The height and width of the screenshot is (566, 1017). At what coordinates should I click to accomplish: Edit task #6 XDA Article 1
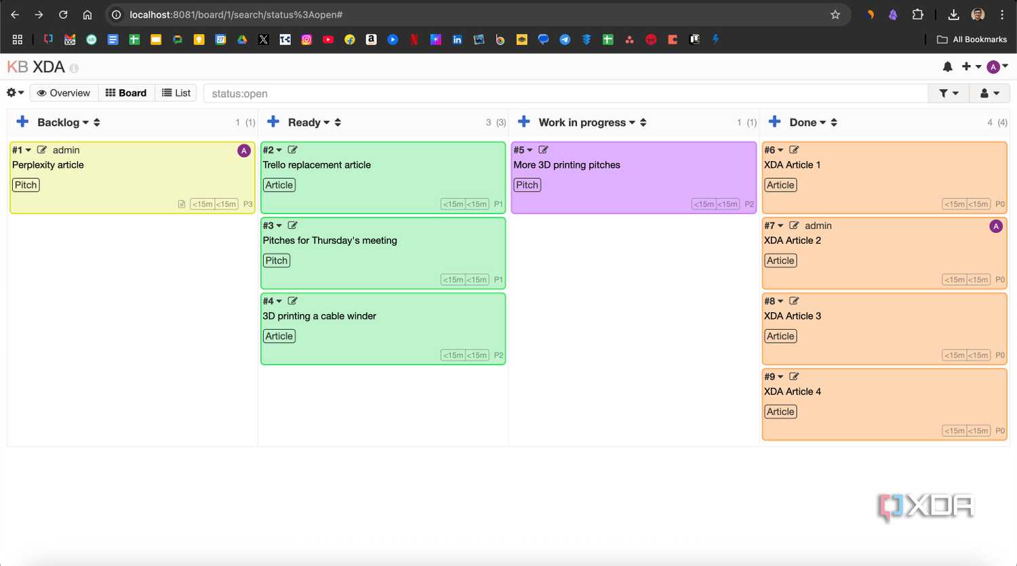click(794, 150)
